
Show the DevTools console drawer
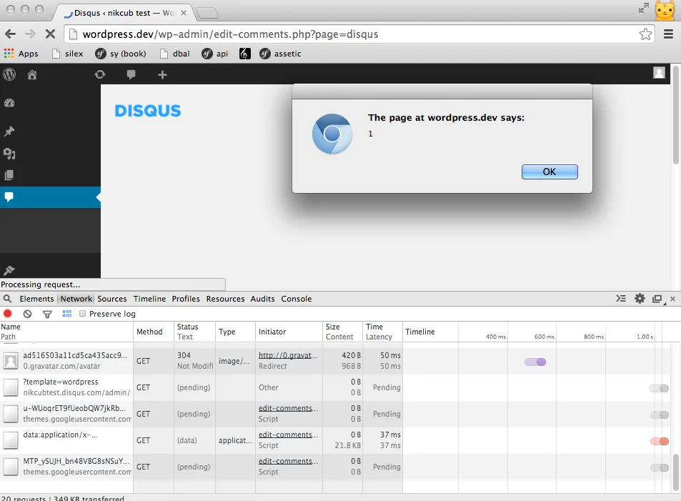(621, 299)
